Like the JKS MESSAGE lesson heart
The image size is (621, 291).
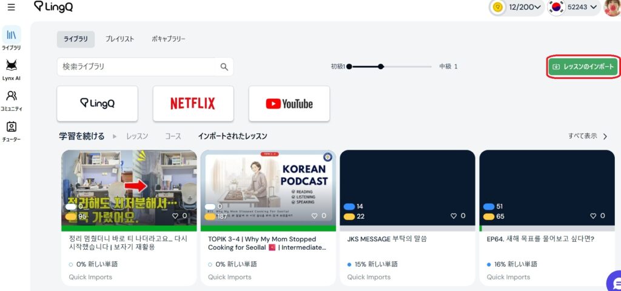point(454,216)
